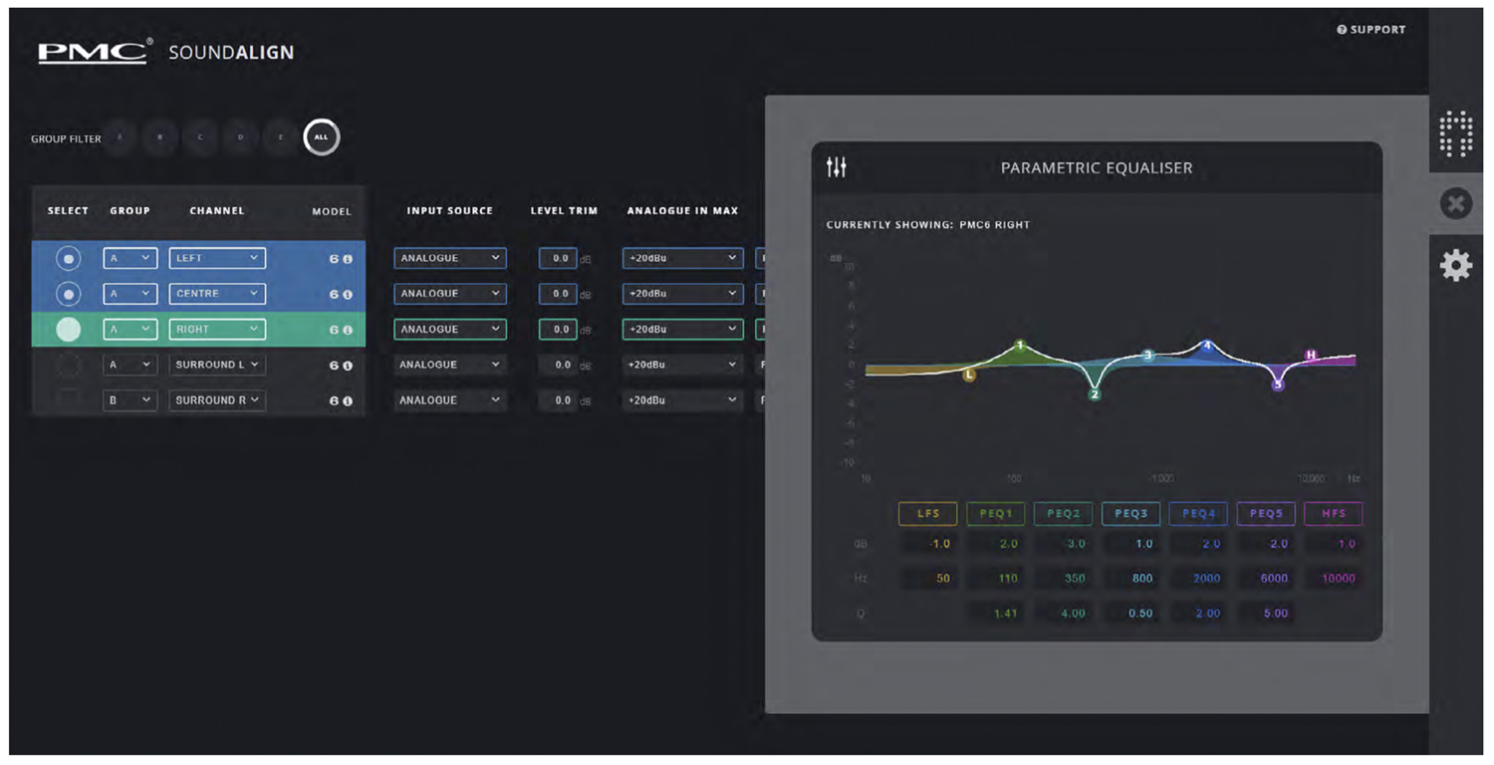Open input source dropdown for SURROUND L row
The height and width of the screenshot is (765, 1494).
click(x=450, y=365)
